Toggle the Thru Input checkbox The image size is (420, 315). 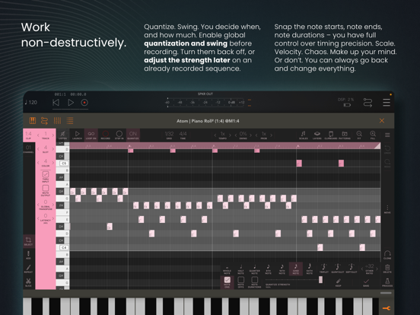46,174
